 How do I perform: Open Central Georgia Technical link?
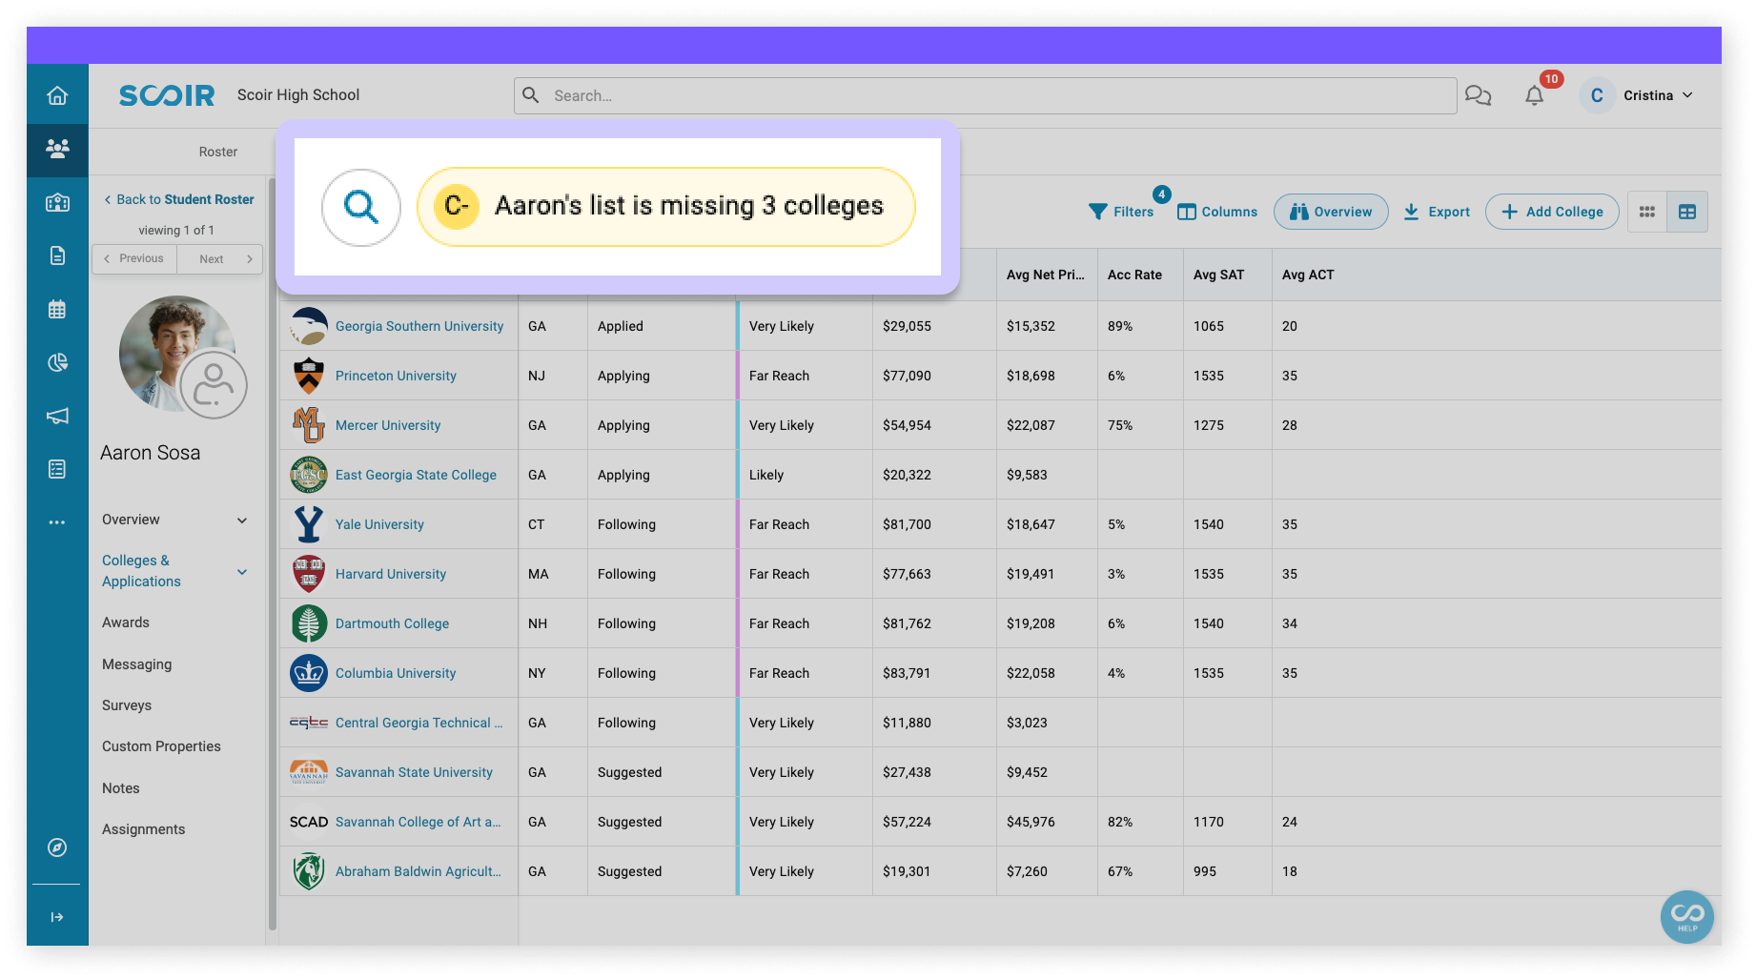tap(419, 723)
